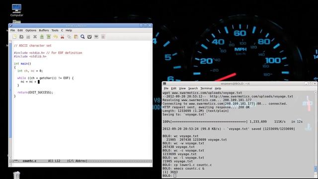The width and height of the screenshot is (318, 179).
Task: Click the 'int ch, nc = 0;' declaration line
Action: (x=30, y=71)
